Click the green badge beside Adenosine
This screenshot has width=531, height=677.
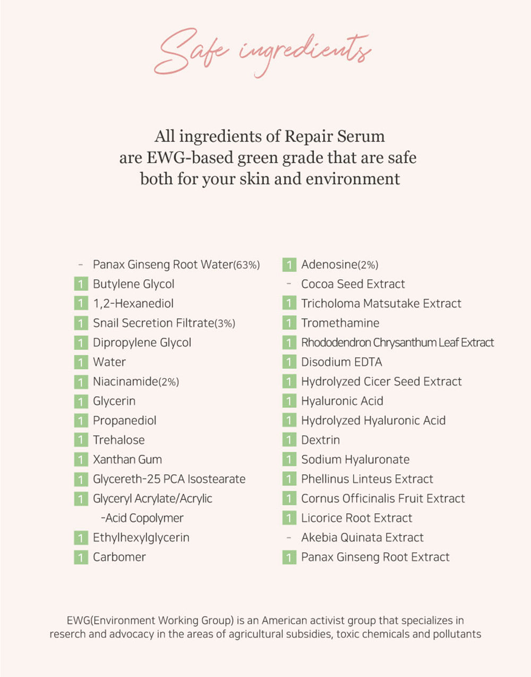coord(289,265)
